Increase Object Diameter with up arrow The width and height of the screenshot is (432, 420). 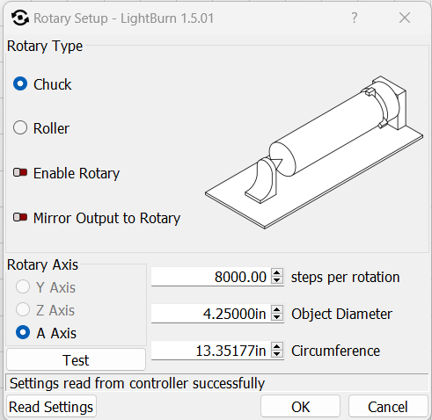[277, 309]
